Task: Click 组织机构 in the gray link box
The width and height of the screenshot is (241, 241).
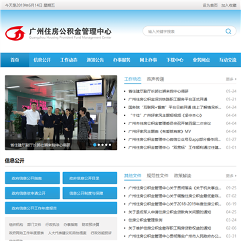Action: pyautogui.click(x=16, y=224)
